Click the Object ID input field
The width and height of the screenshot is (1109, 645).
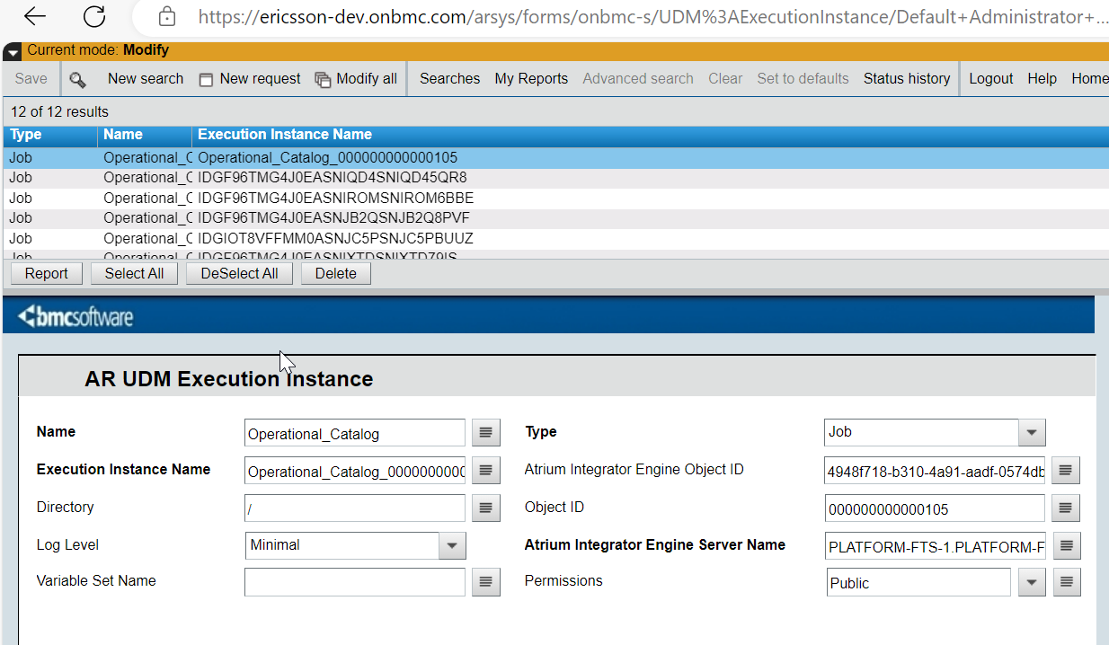pyautogui.click(x=935, y=508)
